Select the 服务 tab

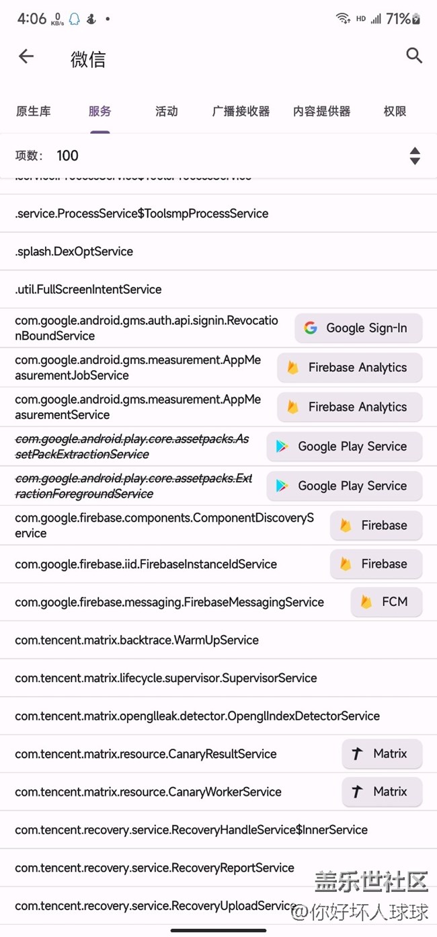click(100, 112)
